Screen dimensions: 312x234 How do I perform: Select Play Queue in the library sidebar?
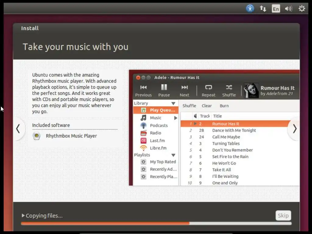156,110
